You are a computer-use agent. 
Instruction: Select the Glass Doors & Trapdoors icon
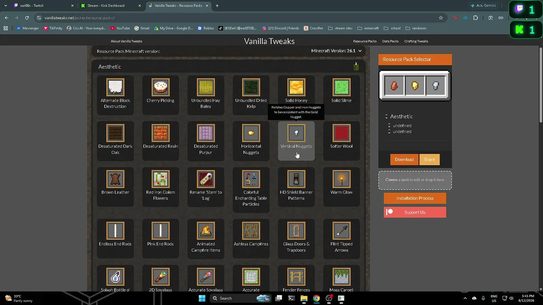click(x=296, y=231)
